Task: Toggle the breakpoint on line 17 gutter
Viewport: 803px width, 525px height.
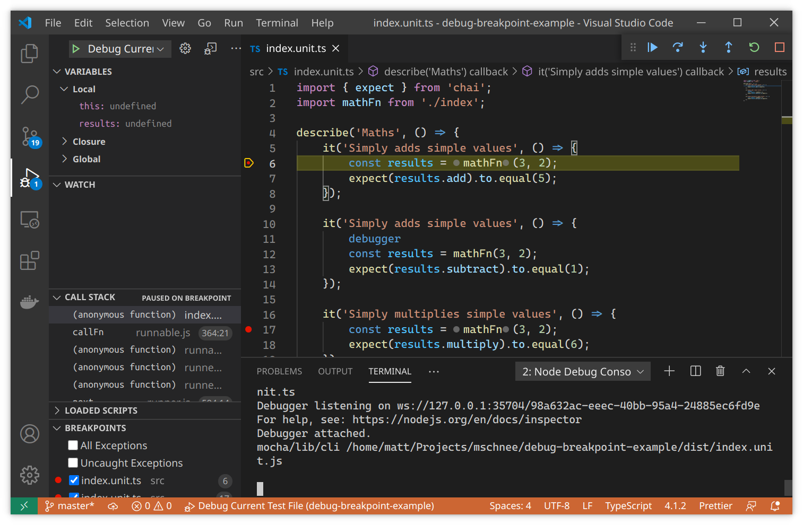Action: 248,329
